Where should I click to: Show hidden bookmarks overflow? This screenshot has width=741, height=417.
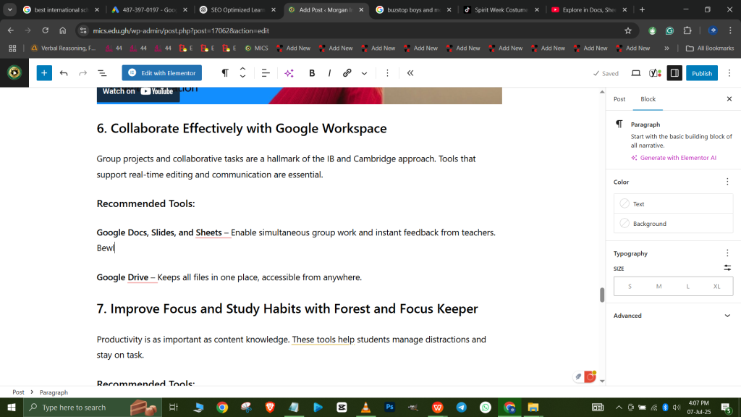[x=666, y=49]
